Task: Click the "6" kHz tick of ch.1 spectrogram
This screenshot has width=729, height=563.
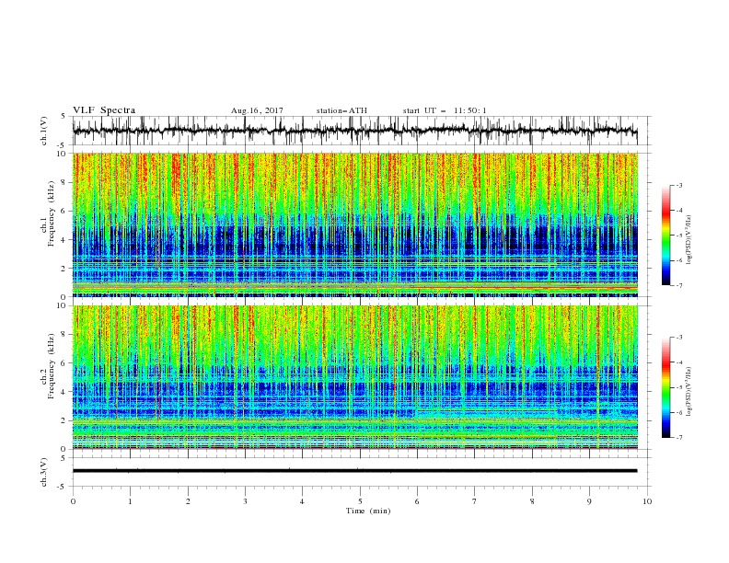Action: 64,212
